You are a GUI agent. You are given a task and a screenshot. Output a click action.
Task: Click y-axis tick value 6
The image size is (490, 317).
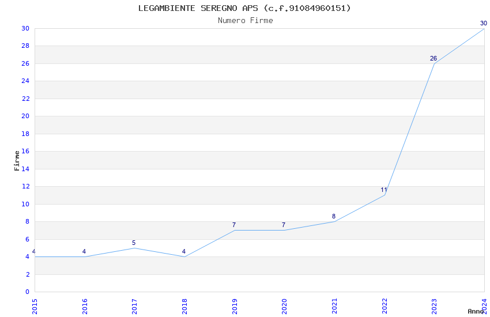28,239
